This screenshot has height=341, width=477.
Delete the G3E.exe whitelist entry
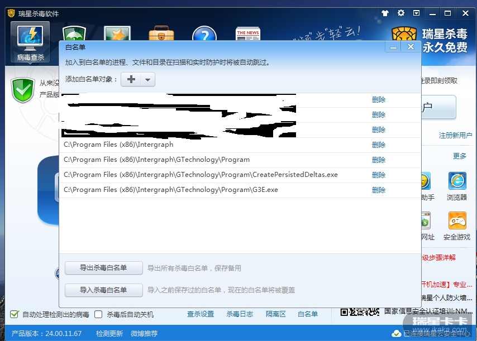coord(379,190)
